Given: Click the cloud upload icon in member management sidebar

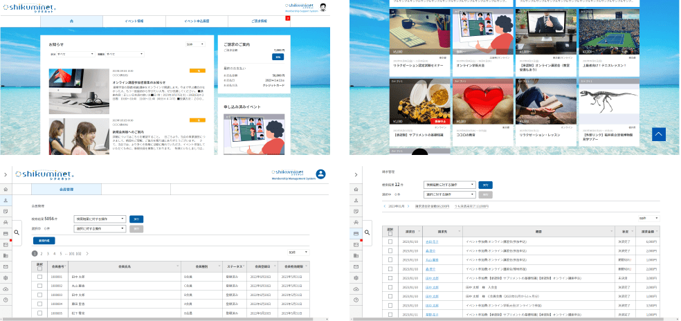Looking at the screenshot, I should pyautogui.click(x=6, y=288).
